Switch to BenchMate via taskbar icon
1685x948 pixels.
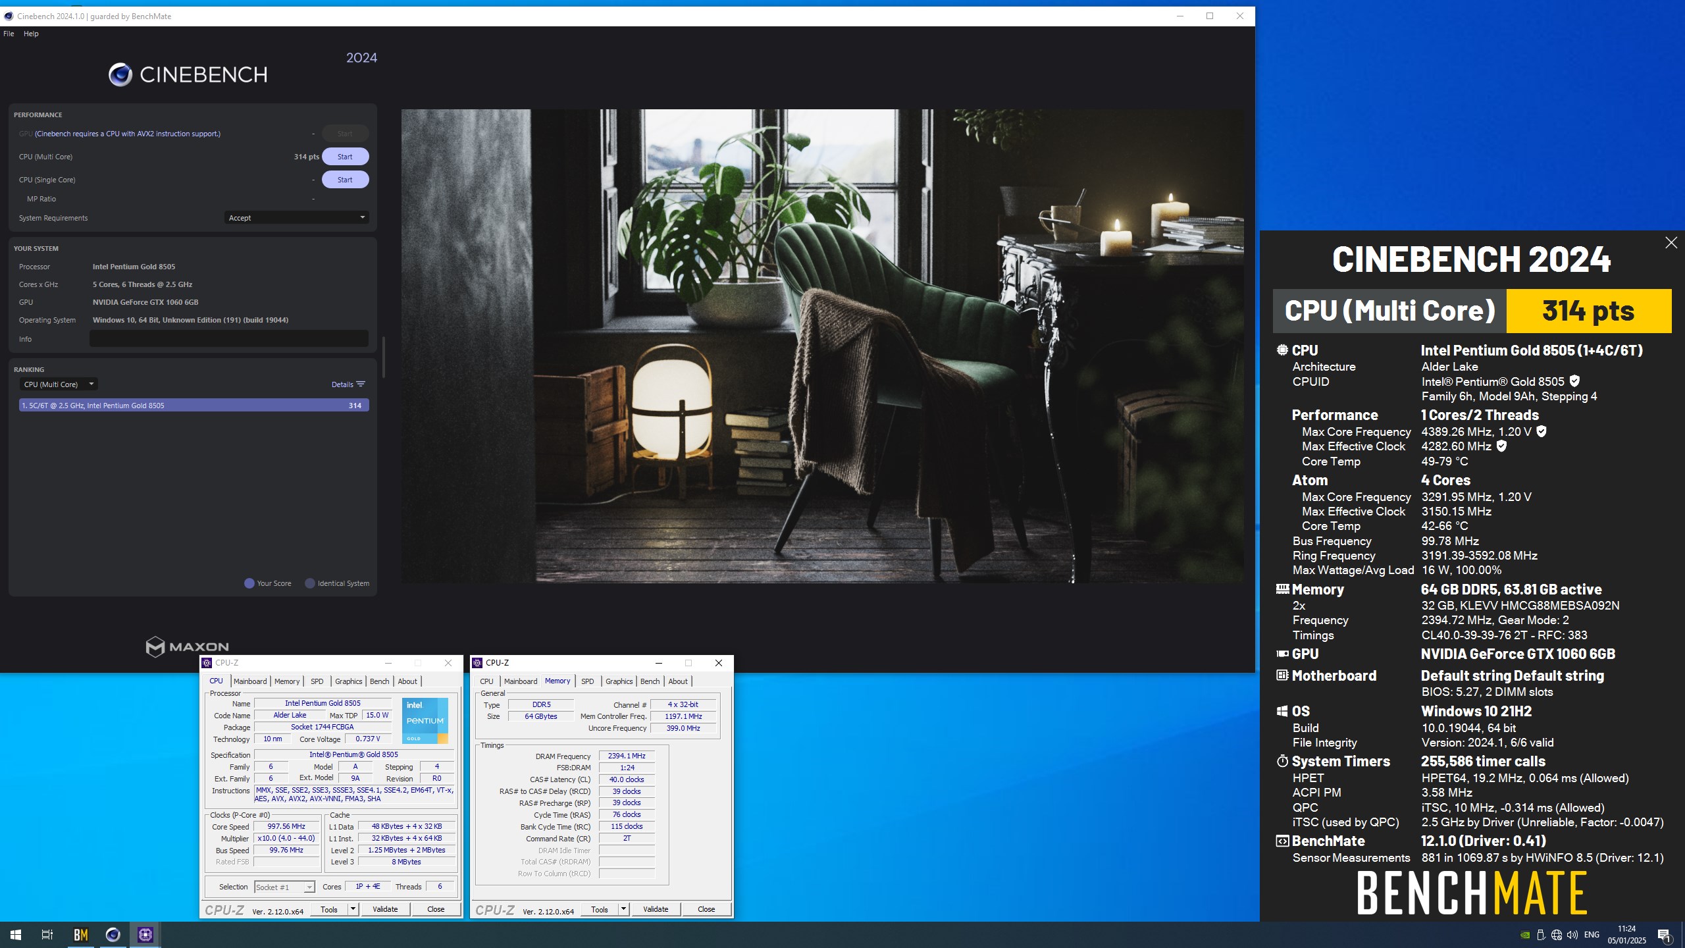80,934
